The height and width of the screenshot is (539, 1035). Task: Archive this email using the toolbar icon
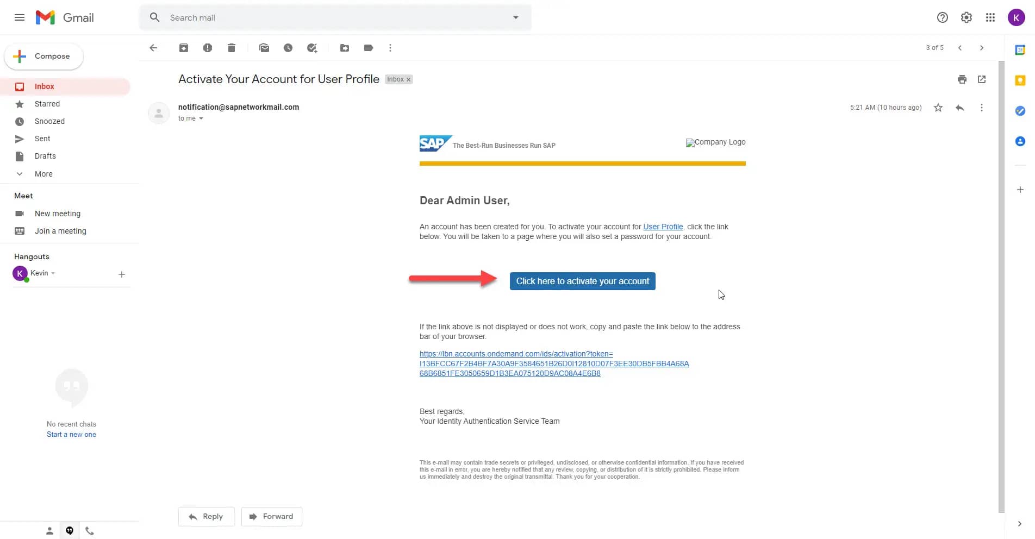[184, 48]
